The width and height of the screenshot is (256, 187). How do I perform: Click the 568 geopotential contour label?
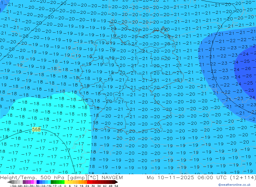36,129
